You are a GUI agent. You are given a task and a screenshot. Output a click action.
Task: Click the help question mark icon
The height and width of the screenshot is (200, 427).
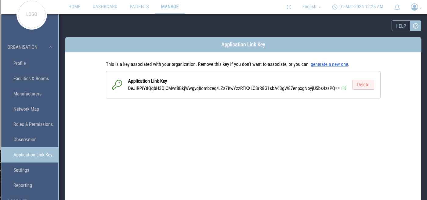[415, 26]
